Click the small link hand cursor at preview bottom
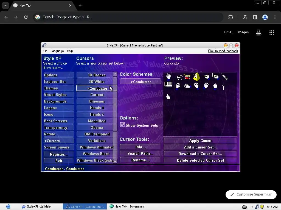Screen dimensions: 281x210 [x=168, y=97]
